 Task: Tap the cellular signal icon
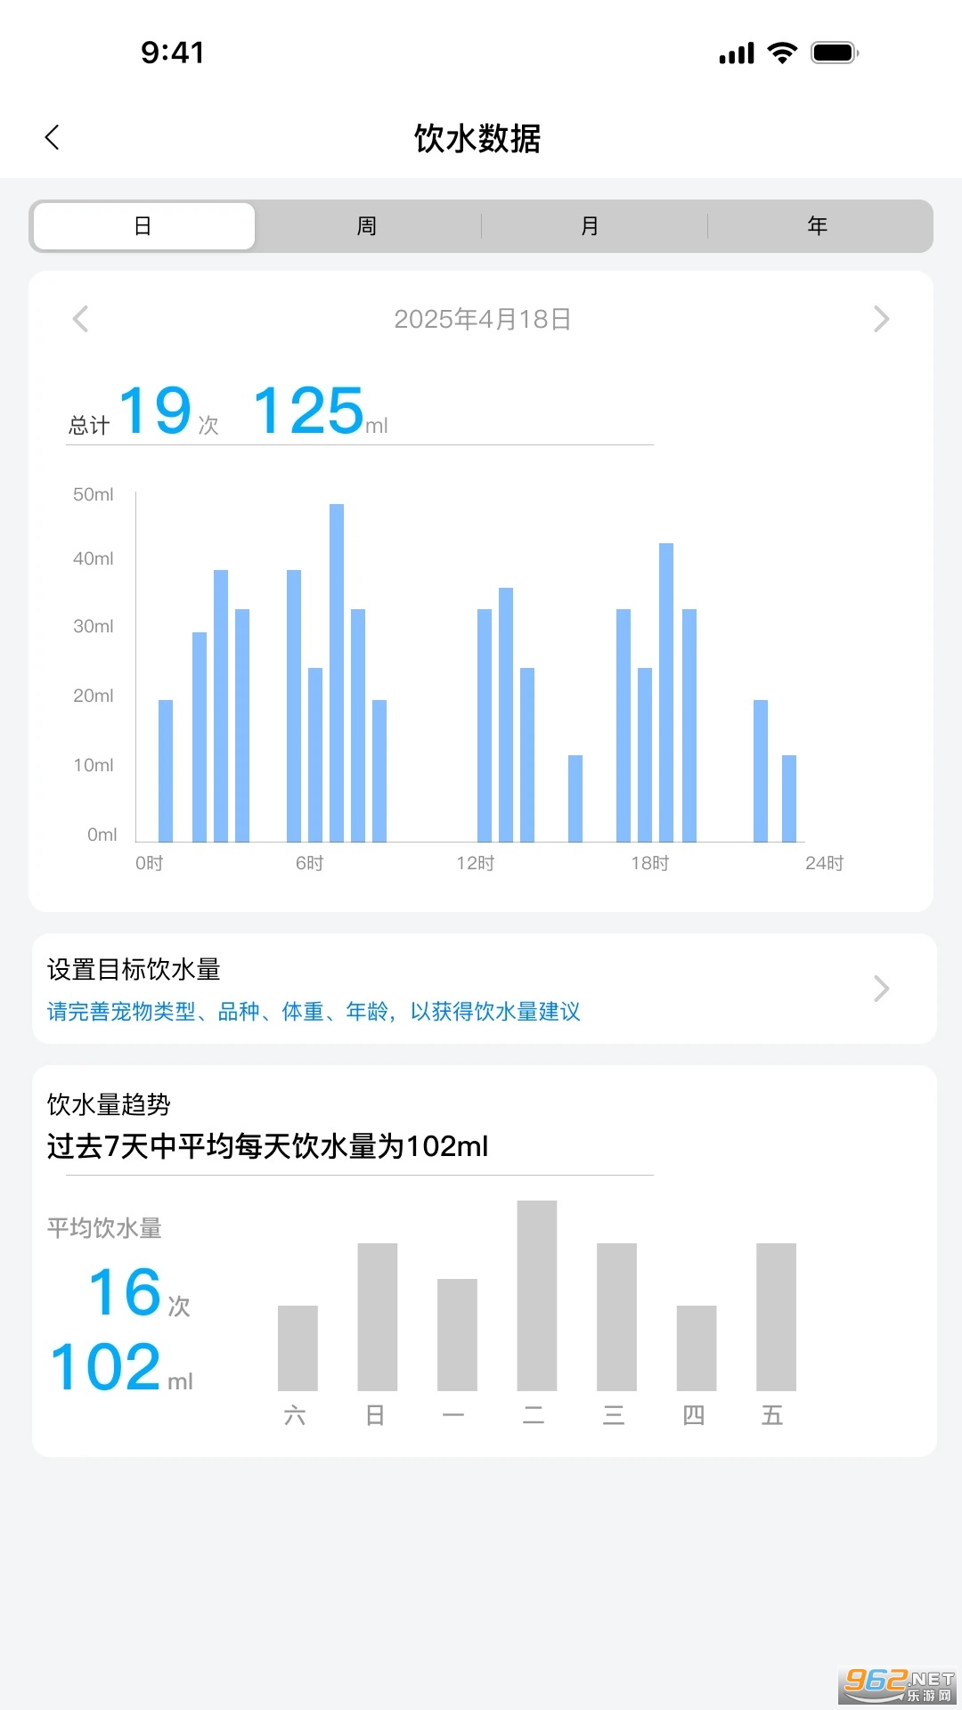tap(737, 53)
